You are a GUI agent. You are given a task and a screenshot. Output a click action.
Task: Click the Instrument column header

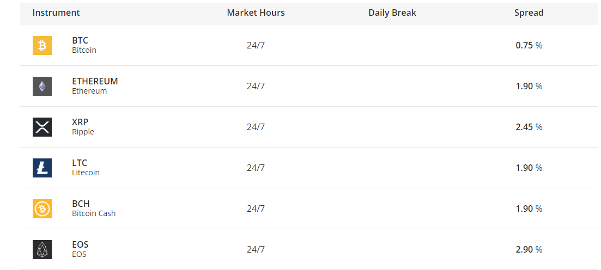point(56,13)
